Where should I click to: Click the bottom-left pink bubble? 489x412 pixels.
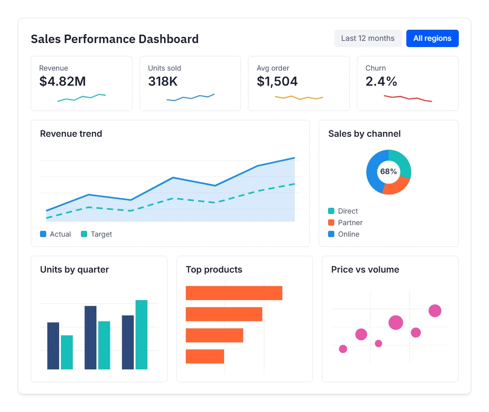(343, 349)
